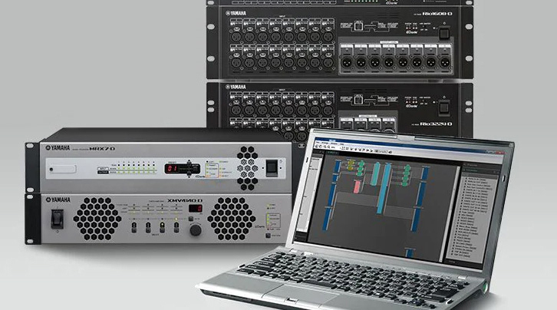Turn the XMV4140-D round black knob
The height and width of the screenshot is (310, 557).
tap(196, 230)
